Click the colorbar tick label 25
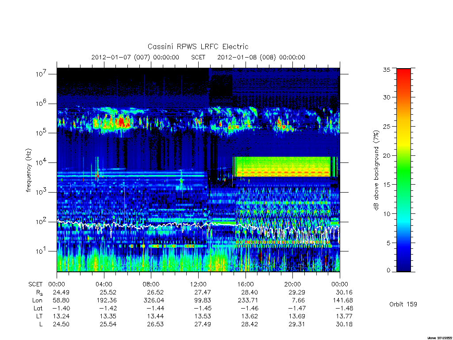The image size is (453, 340). (x=387, y=126)
